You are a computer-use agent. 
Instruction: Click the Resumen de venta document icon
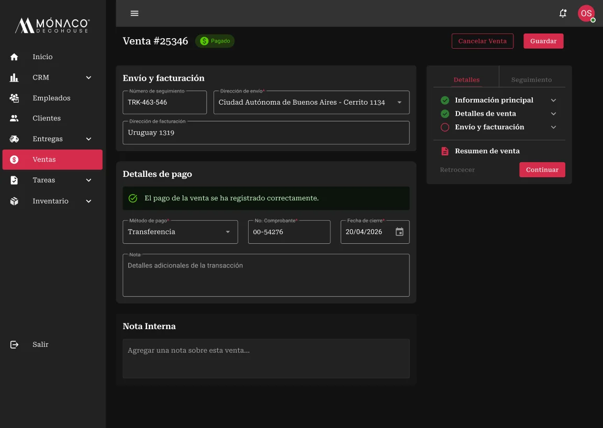(x=444, y=151)
